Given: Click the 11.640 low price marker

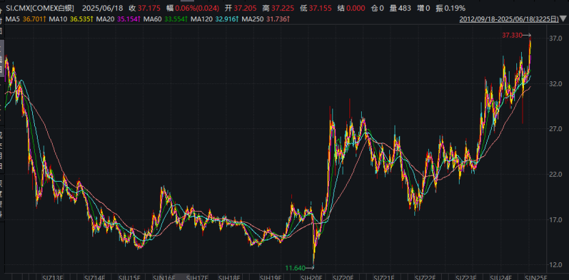Looking at the screenshot, I should 295,268.
